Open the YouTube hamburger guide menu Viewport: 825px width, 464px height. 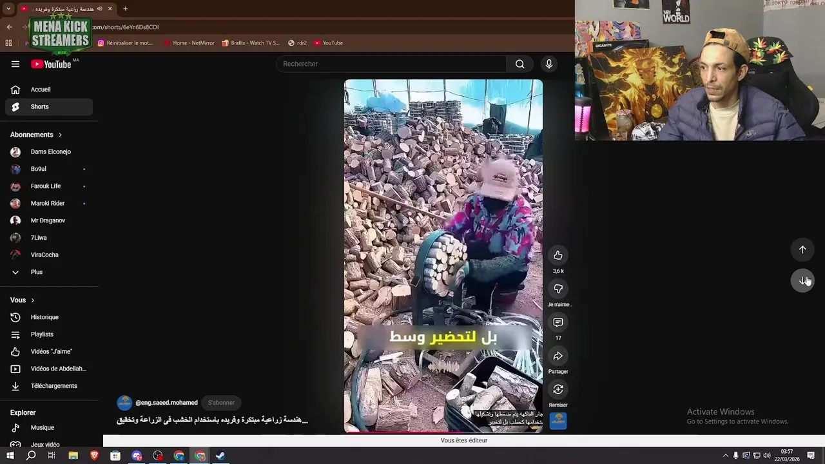tap(15, 64)
